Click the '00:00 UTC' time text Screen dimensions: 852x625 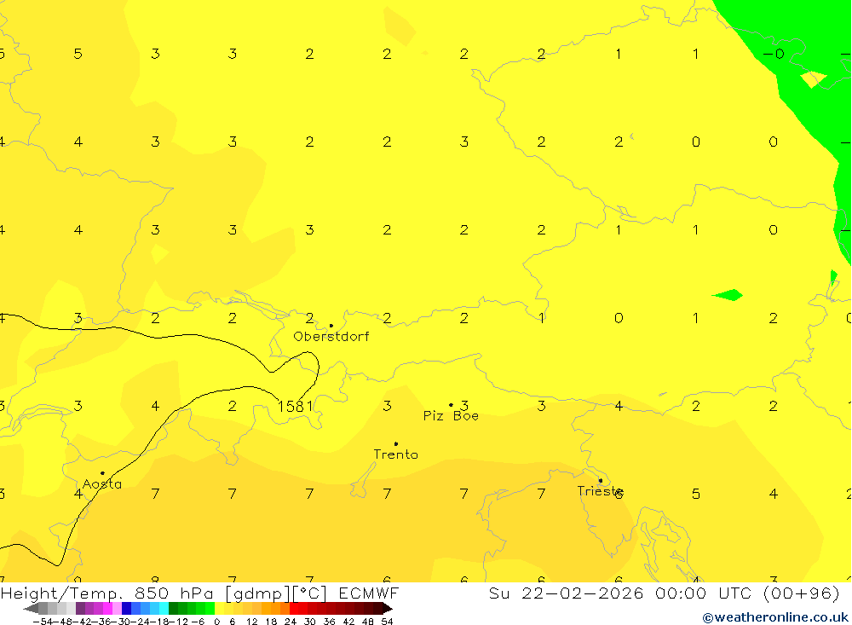tap(705, 593)
